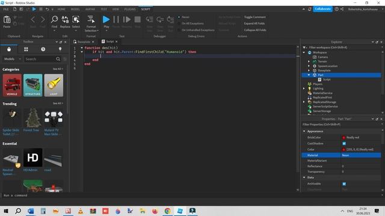Open the Find tool
Screen dimensions: 385x216
click(x=54, y=20)
